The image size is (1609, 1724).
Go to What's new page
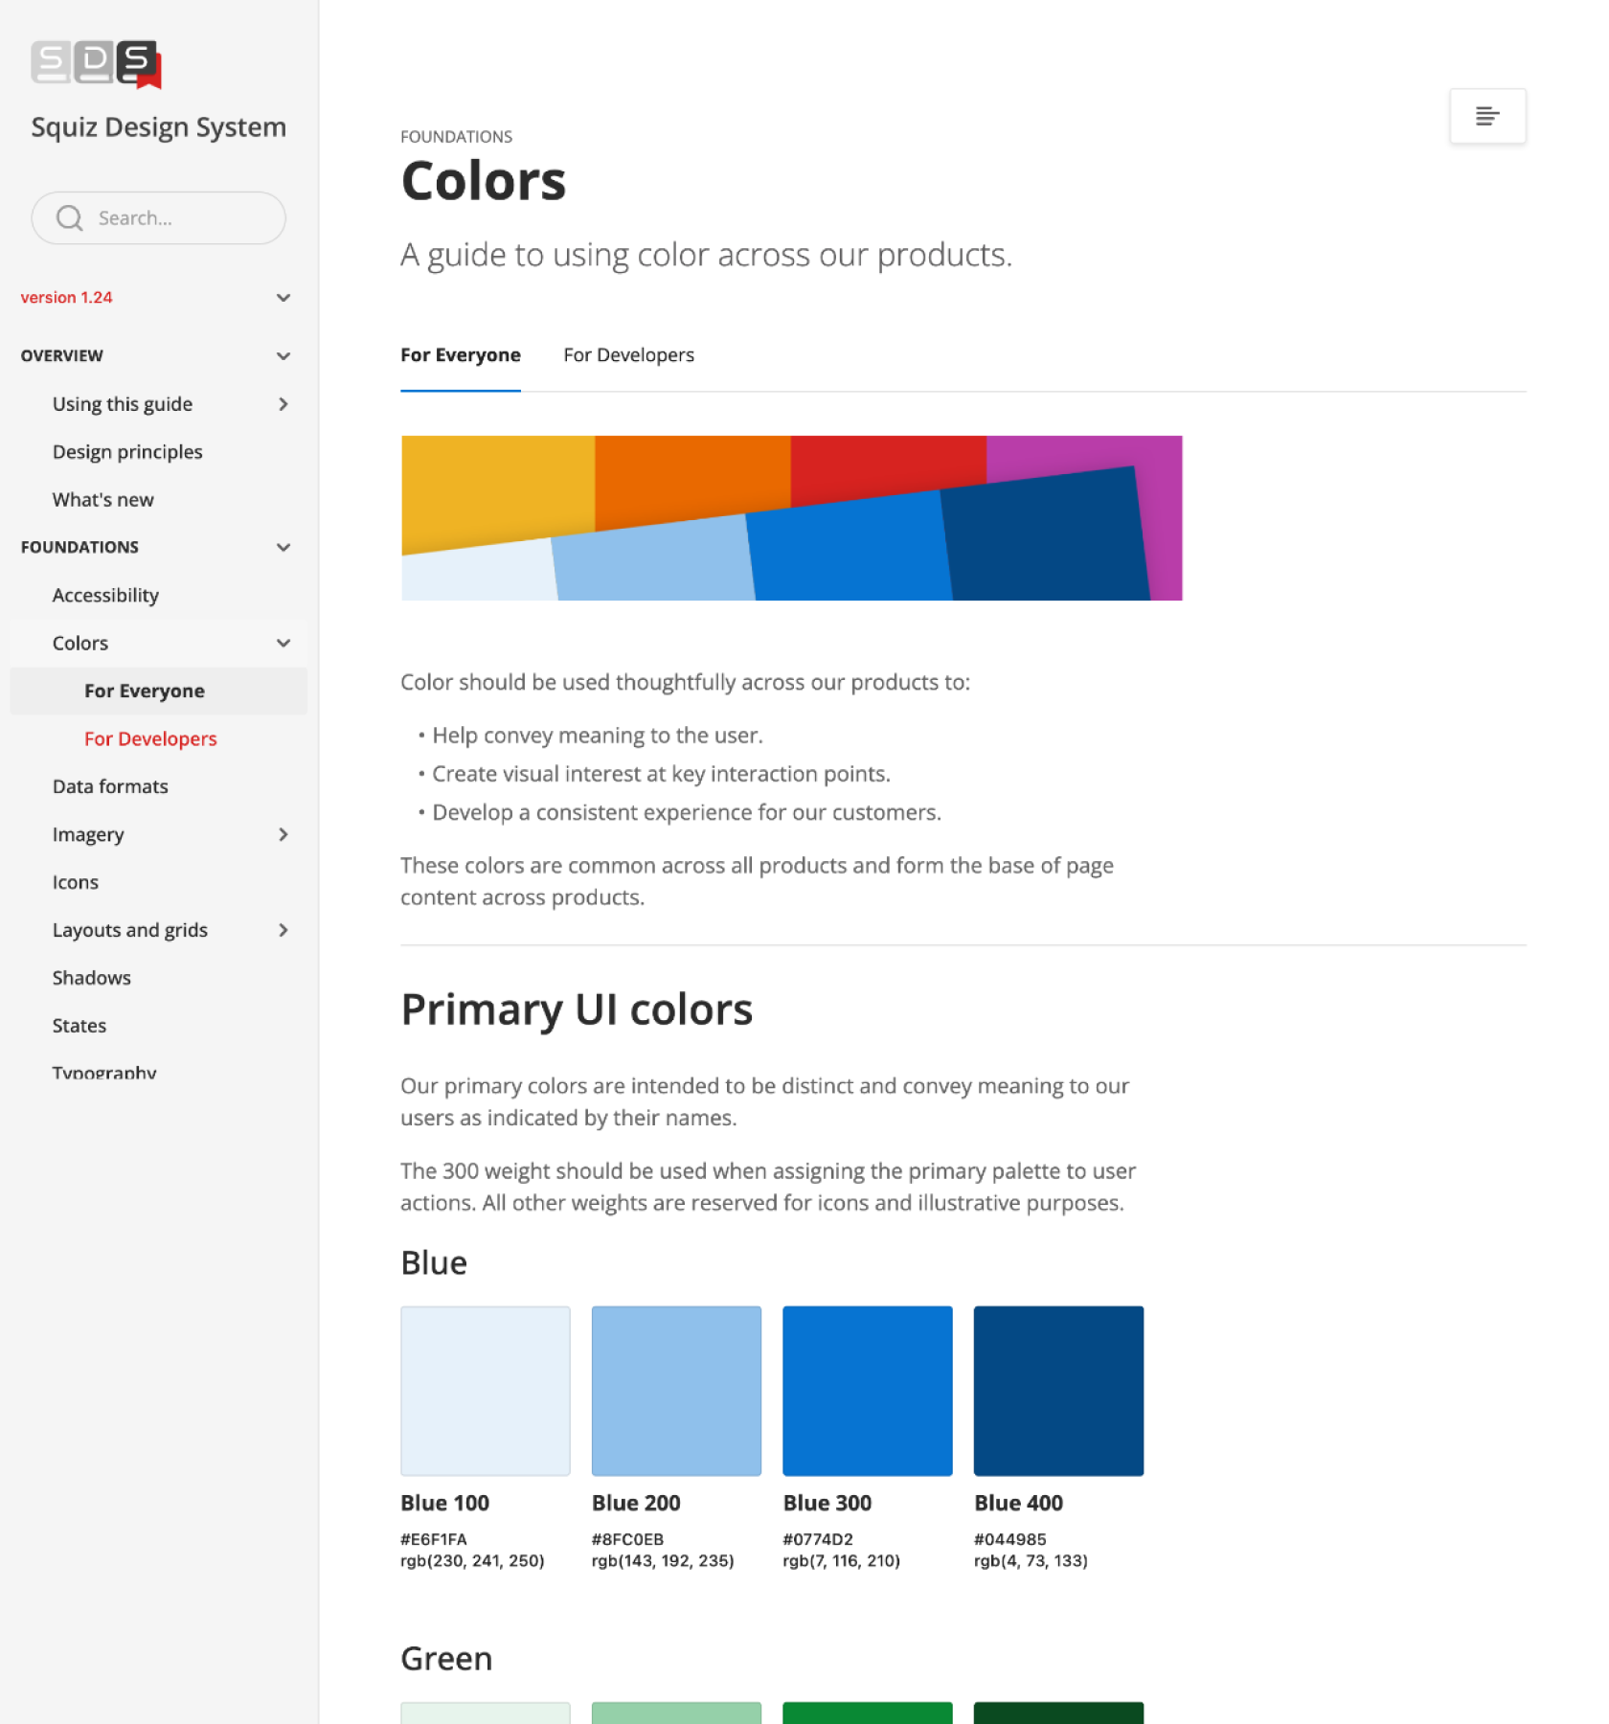[x=103, y=500]
